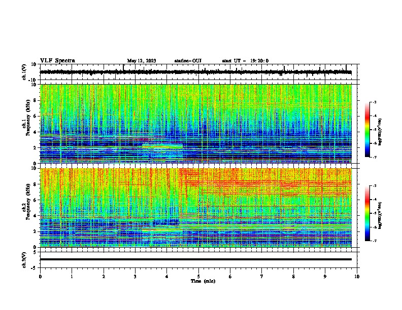402x310 pixels.
Task: Click the ch.1 colorbar "log(PSD)" units label
Action: pos(380,132)
